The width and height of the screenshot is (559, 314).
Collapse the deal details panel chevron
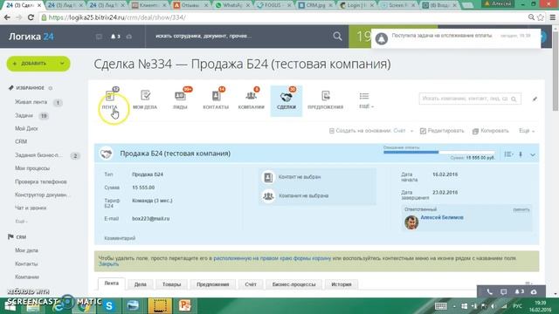click(533, 155)
